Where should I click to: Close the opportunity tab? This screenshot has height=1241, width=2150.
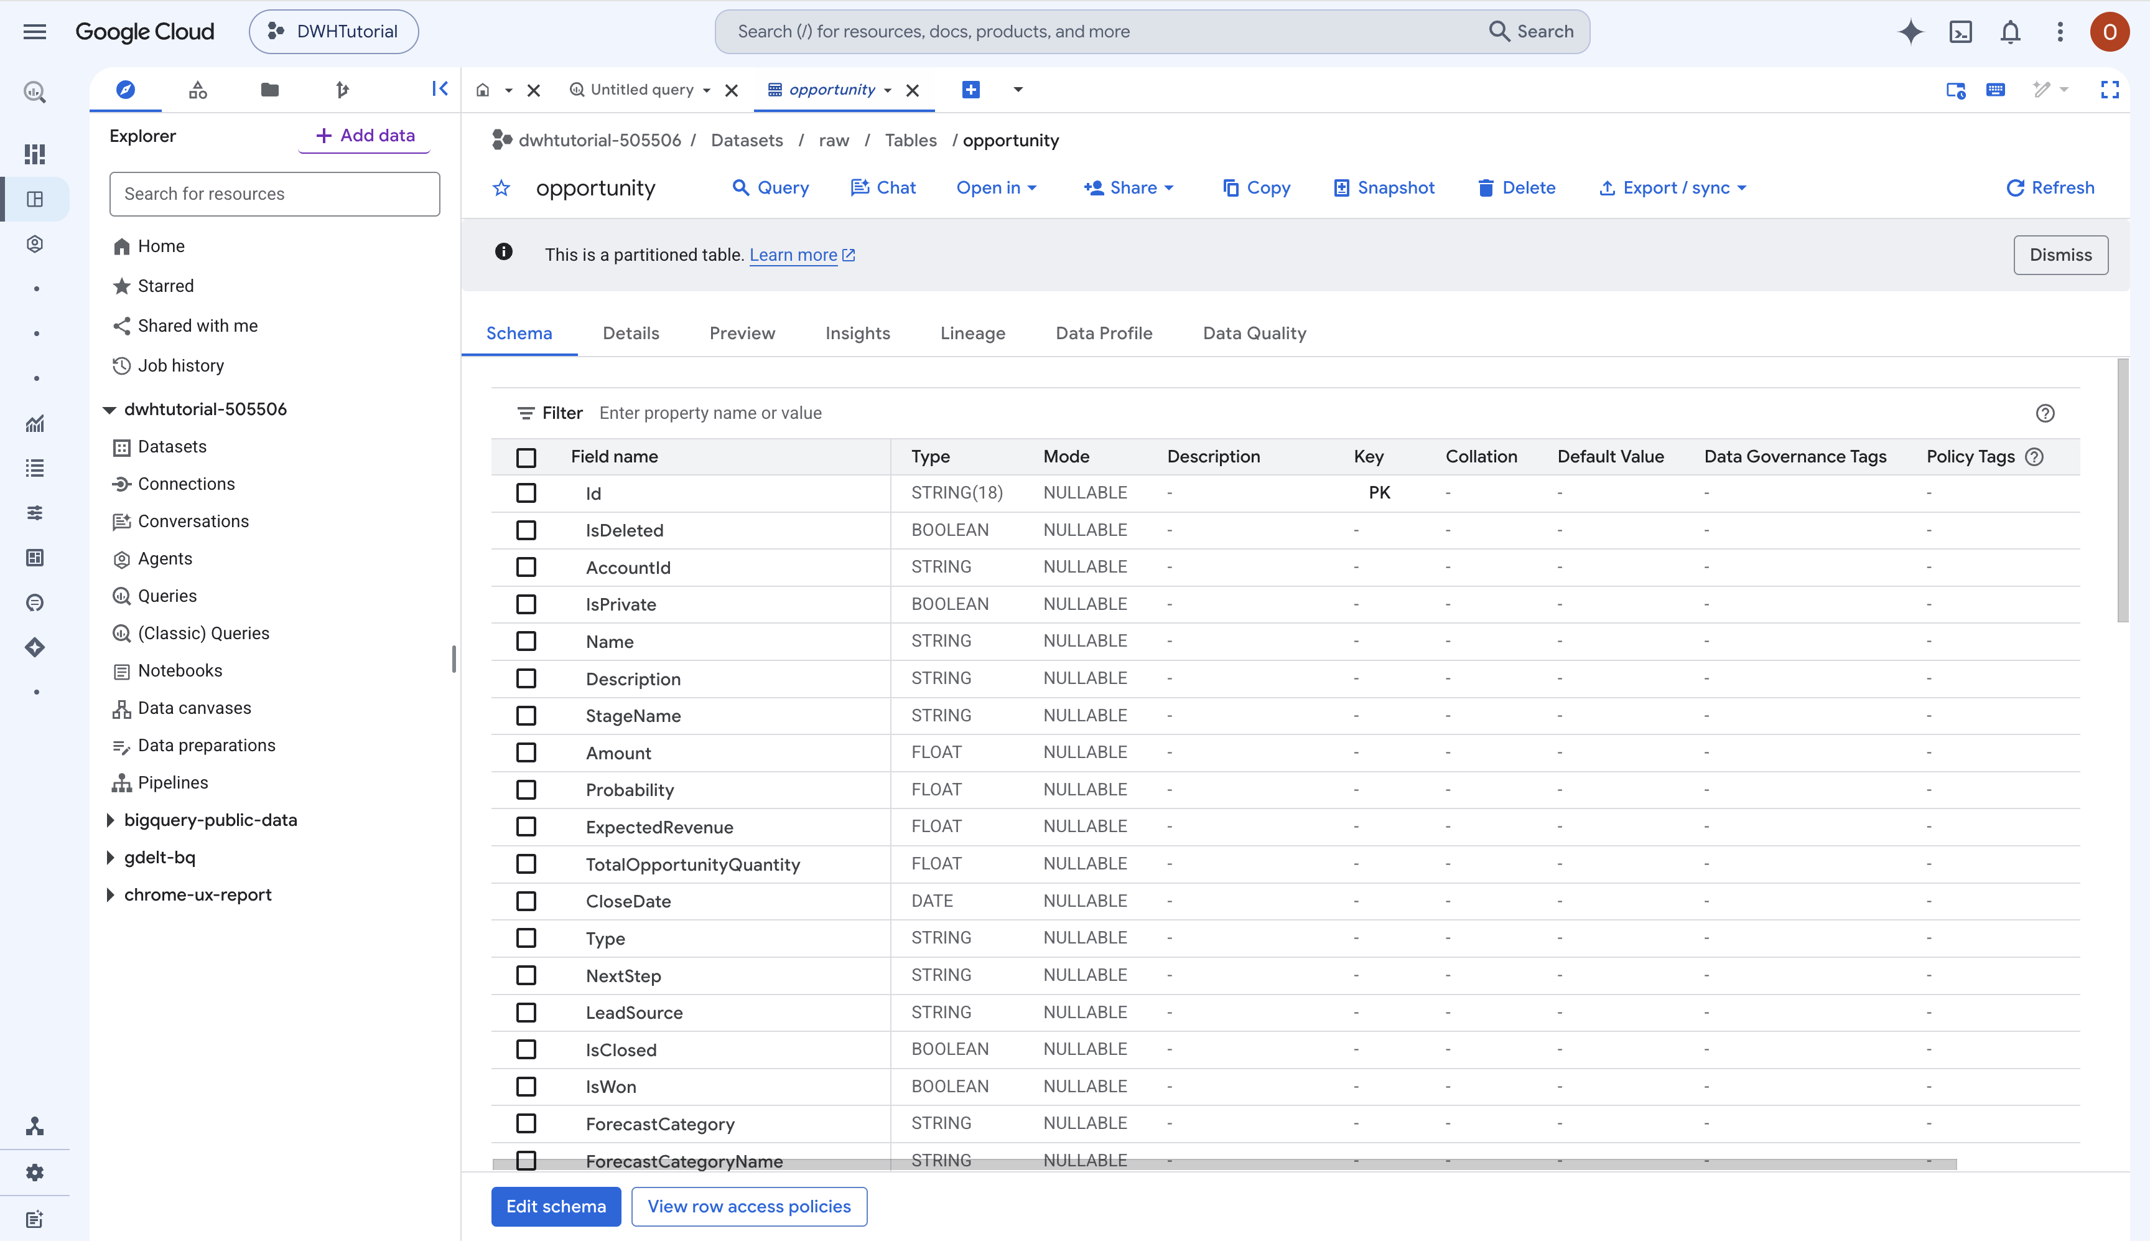pos(912,90)
